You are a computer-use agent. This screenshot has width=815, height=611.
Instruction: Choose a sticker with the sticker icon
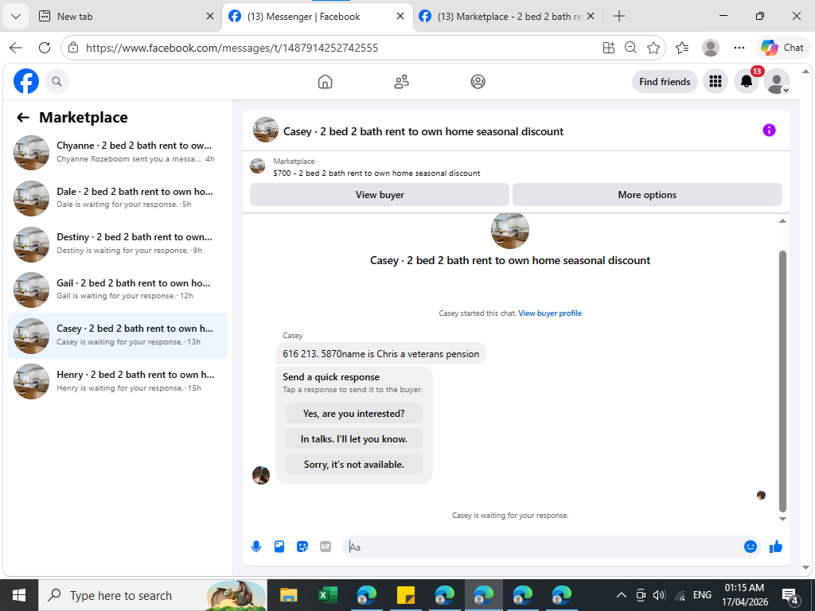[x=302, y=547]
